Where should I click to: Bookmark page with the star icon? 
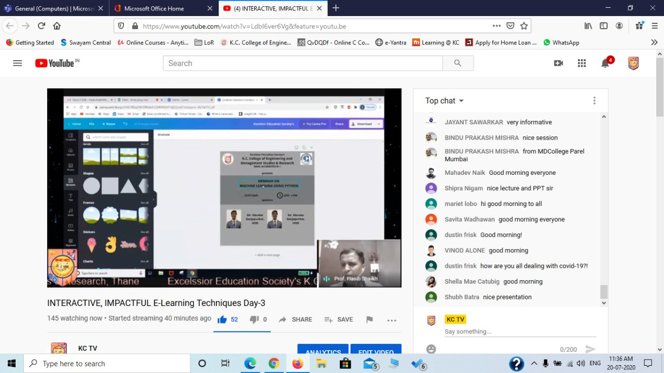tap(524, 26)
